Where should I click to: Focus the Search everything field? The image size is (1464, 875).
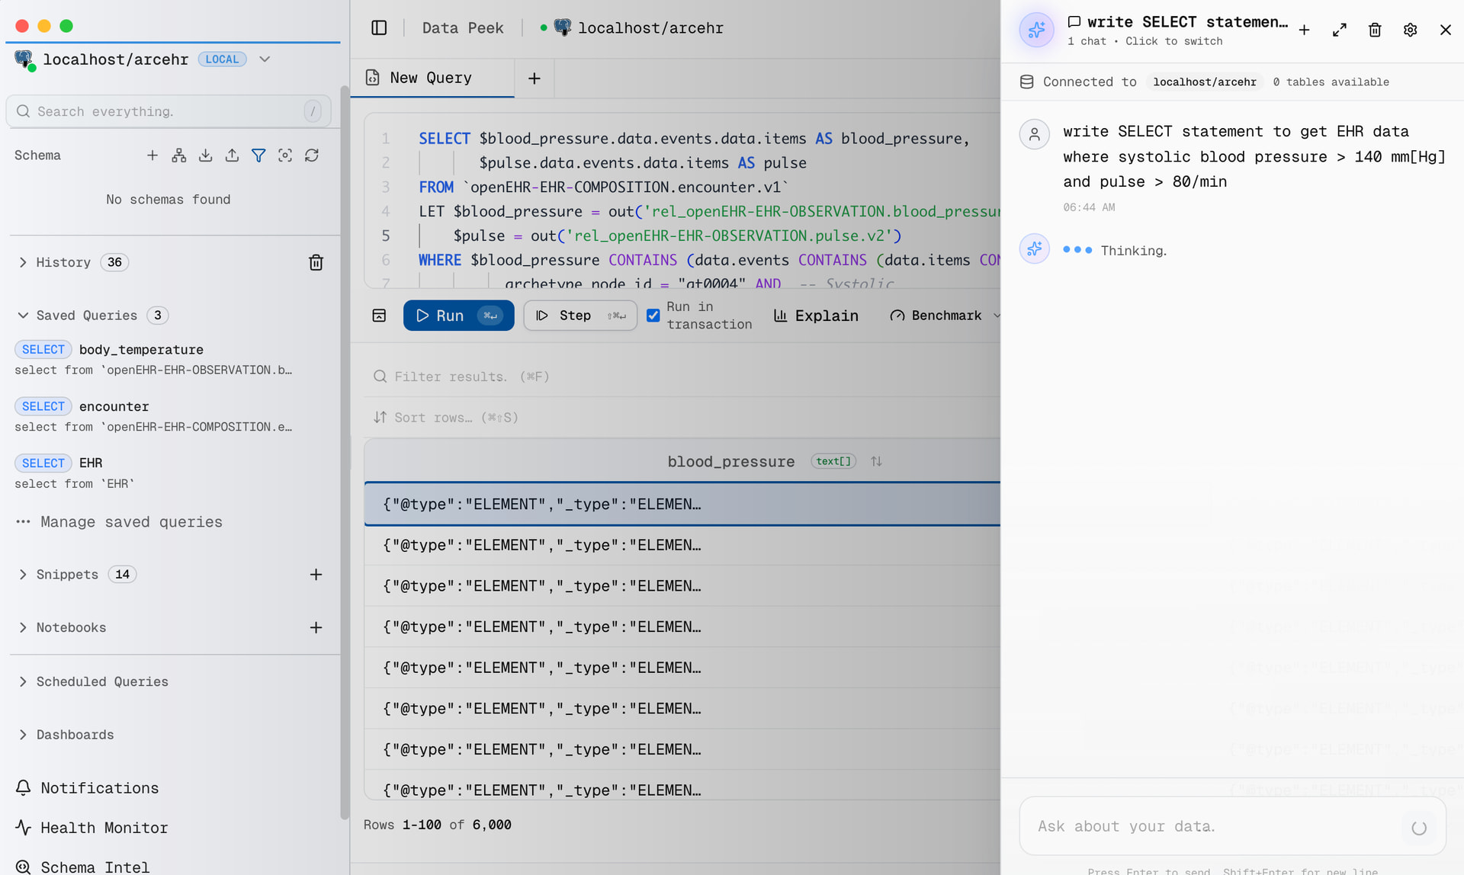point(169,111)
